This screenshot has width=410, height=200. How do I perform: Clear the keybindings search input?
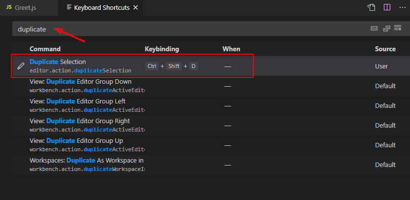pos(398,29)
